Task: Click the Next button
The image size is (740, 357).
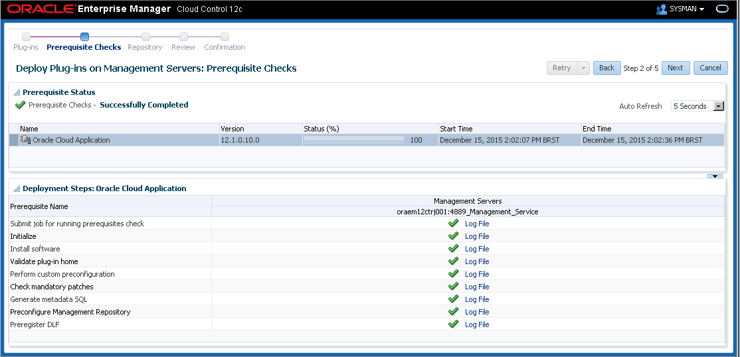Action: (x=676, y=68)
